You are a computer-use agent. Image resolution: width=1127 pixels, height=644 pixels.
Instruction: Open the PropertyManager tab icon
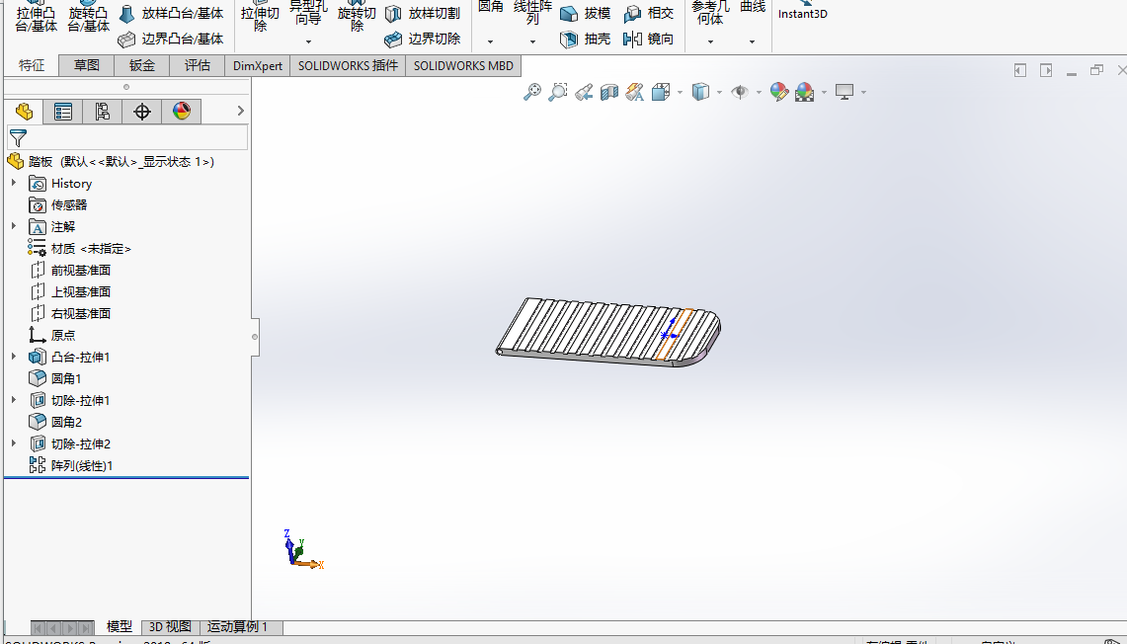coord(63,112)
